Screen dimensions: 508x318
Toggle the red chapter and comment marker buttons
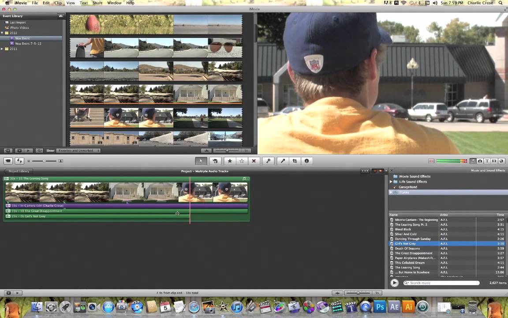pyautogui.click(x=378, y=171)
